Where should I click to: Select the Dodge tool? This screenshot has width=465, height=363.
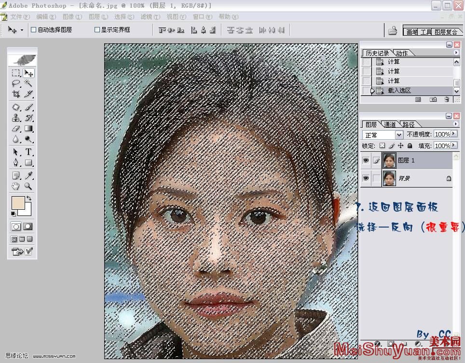28,139
